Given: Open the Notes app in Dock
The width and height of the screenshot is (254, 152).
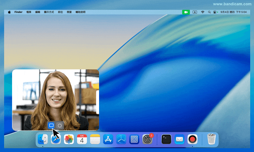Looking at the screenshot, I should 95,139.
